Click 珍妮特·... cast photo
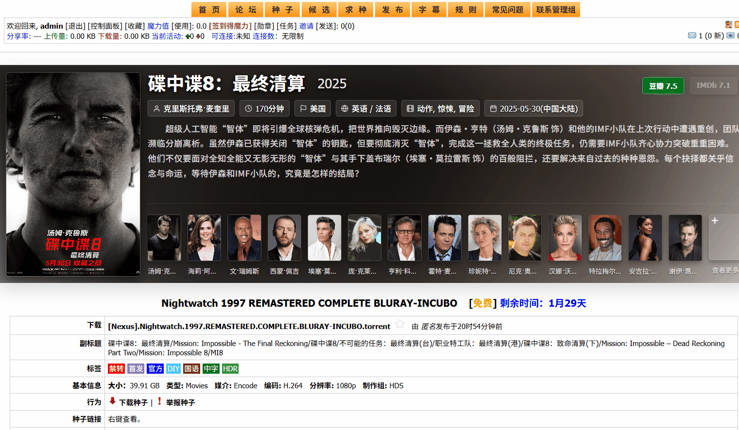 [485, 238]
